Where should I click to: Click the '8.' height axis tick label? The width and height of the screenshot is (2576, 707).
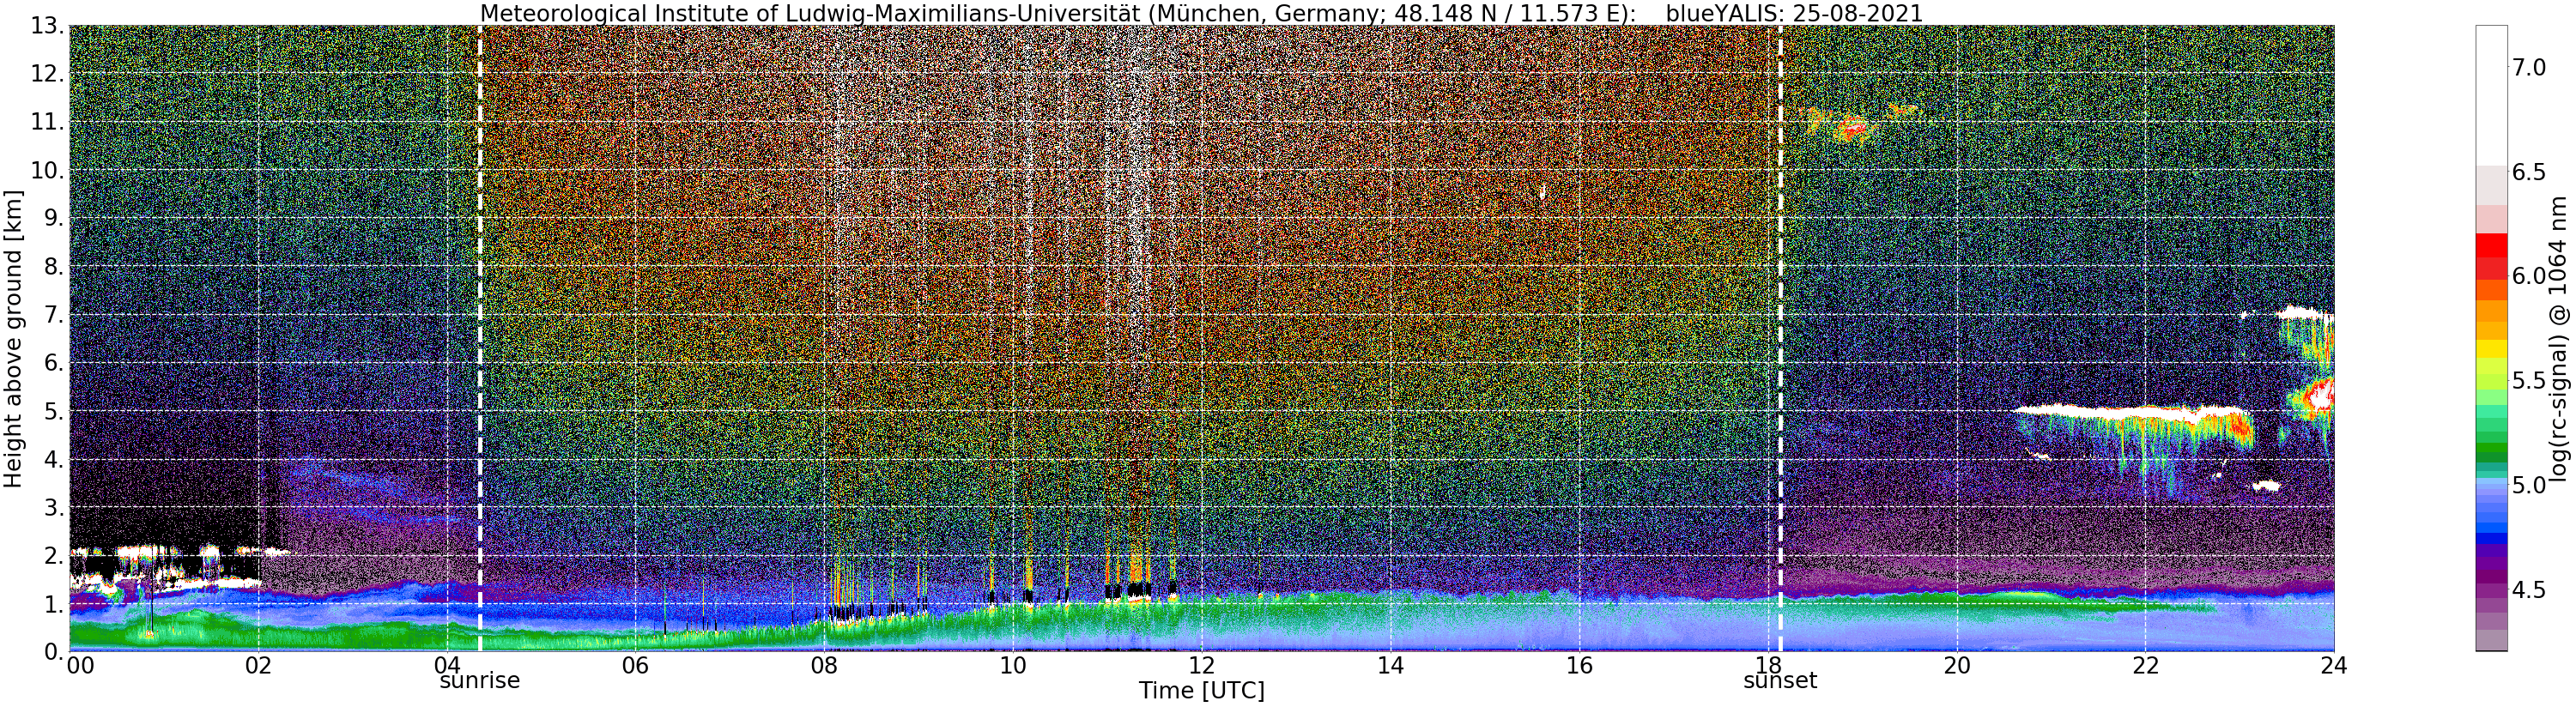point(53,266)
